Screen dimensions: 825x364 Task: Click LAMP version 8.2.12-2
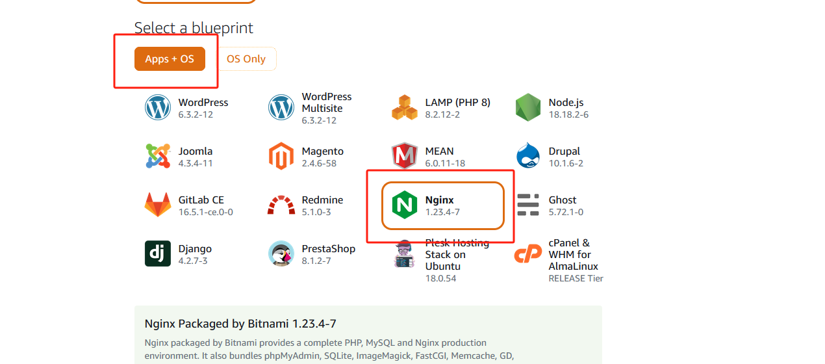click(x=443, y=114)
